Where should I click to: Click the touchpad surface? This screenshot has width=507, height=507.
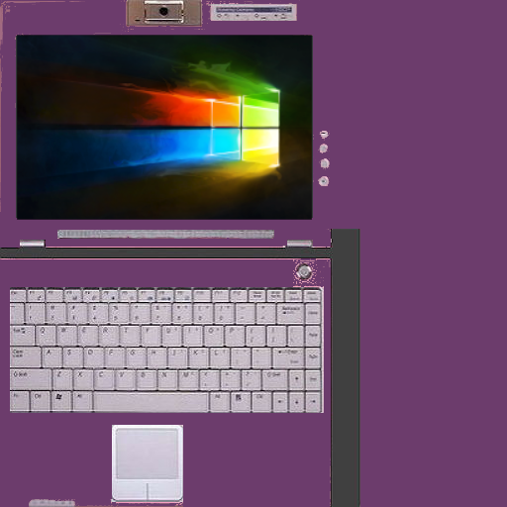148,454
